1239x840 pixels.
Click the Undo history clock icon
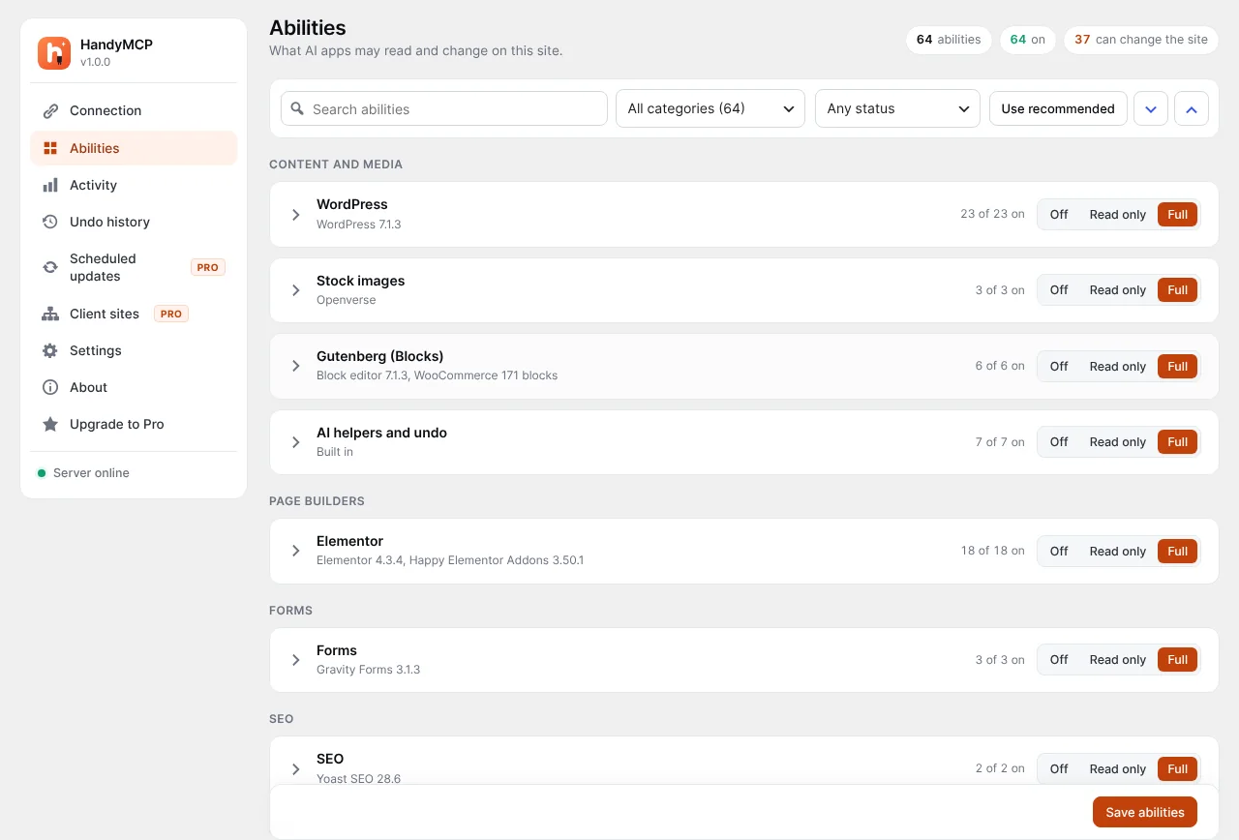[50, 222]
